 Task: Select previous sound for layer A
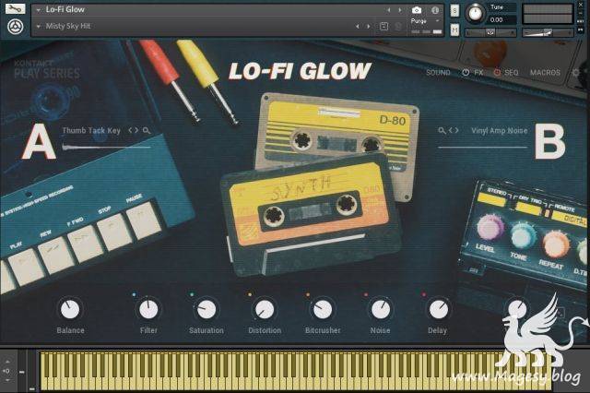point(131,130)
